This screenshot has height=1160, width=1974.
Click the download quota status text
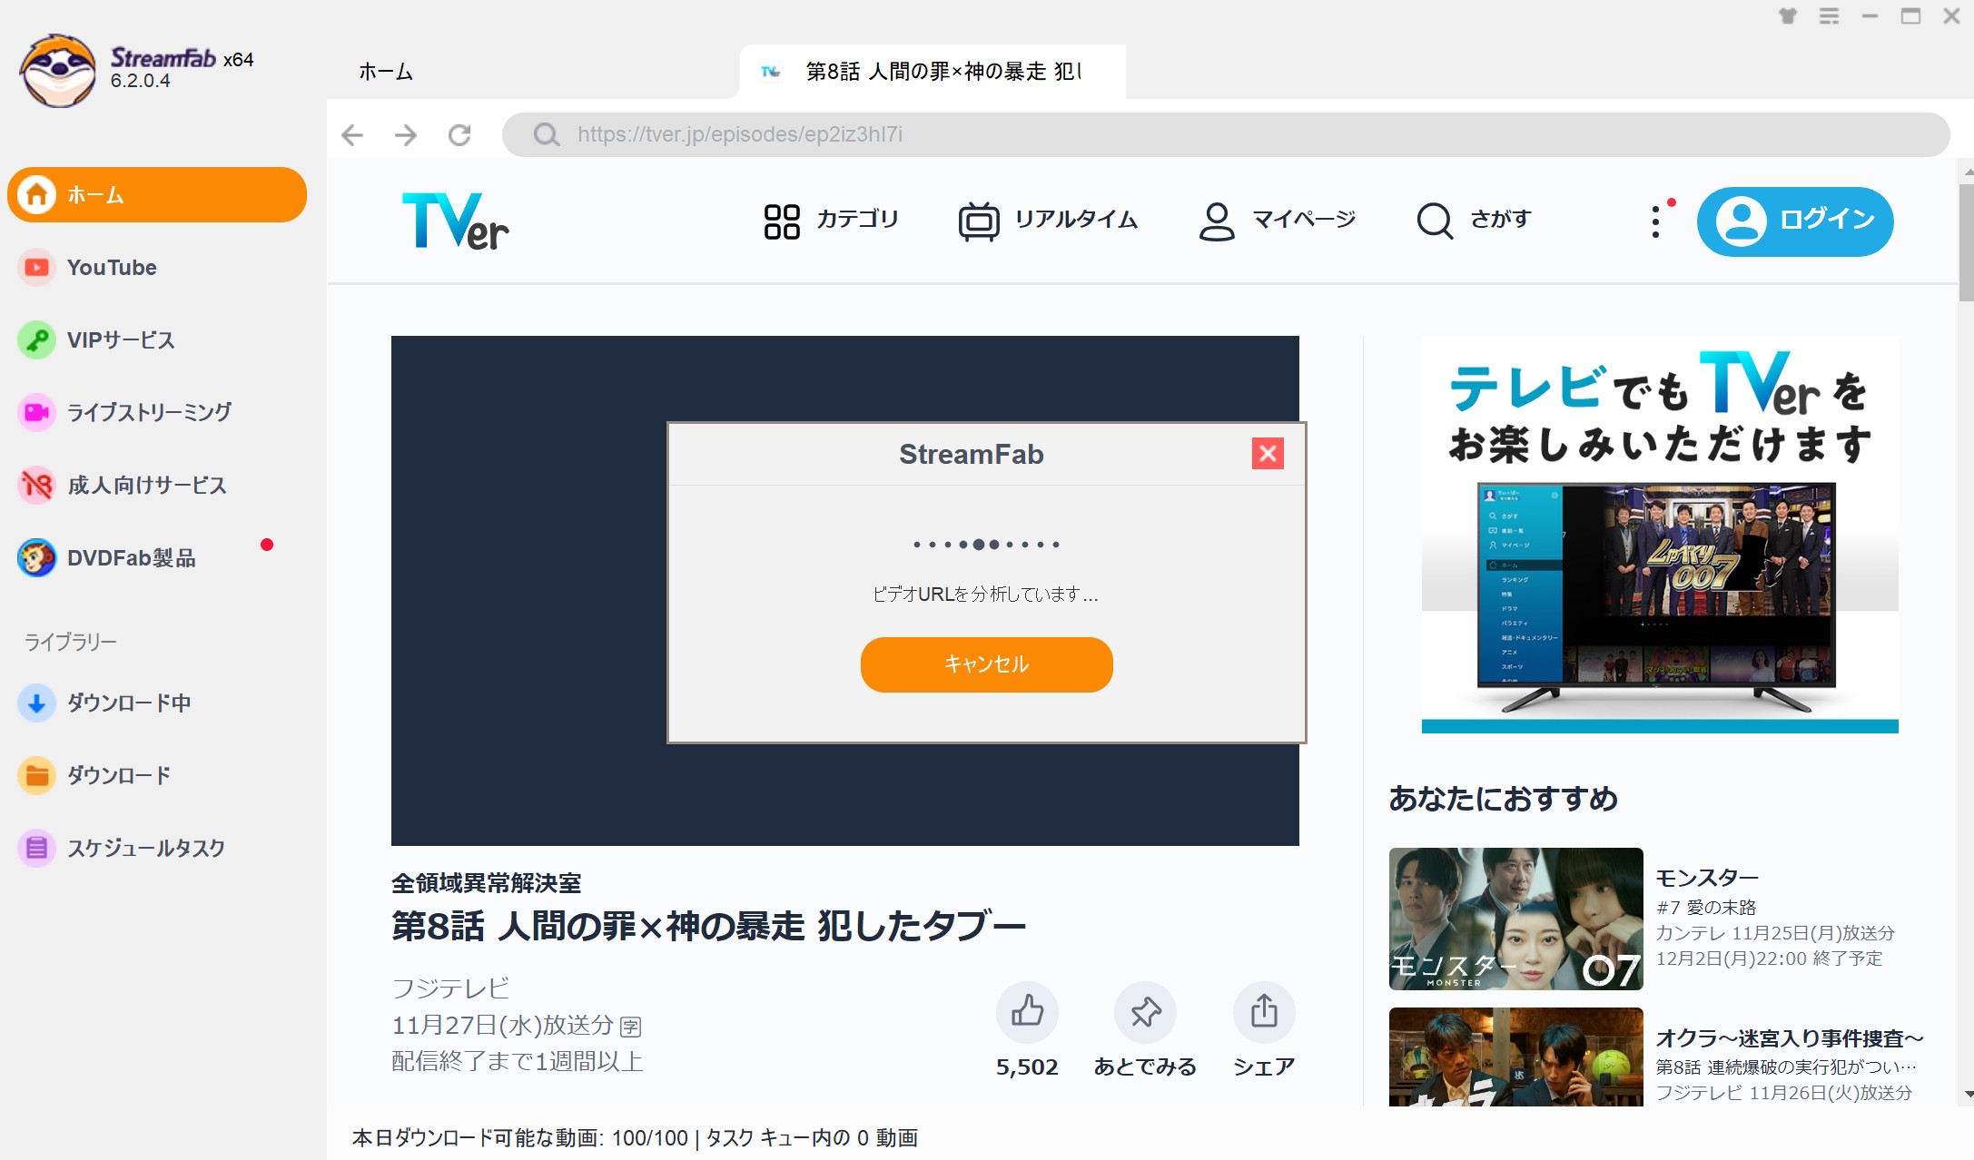coord(635,1137)
